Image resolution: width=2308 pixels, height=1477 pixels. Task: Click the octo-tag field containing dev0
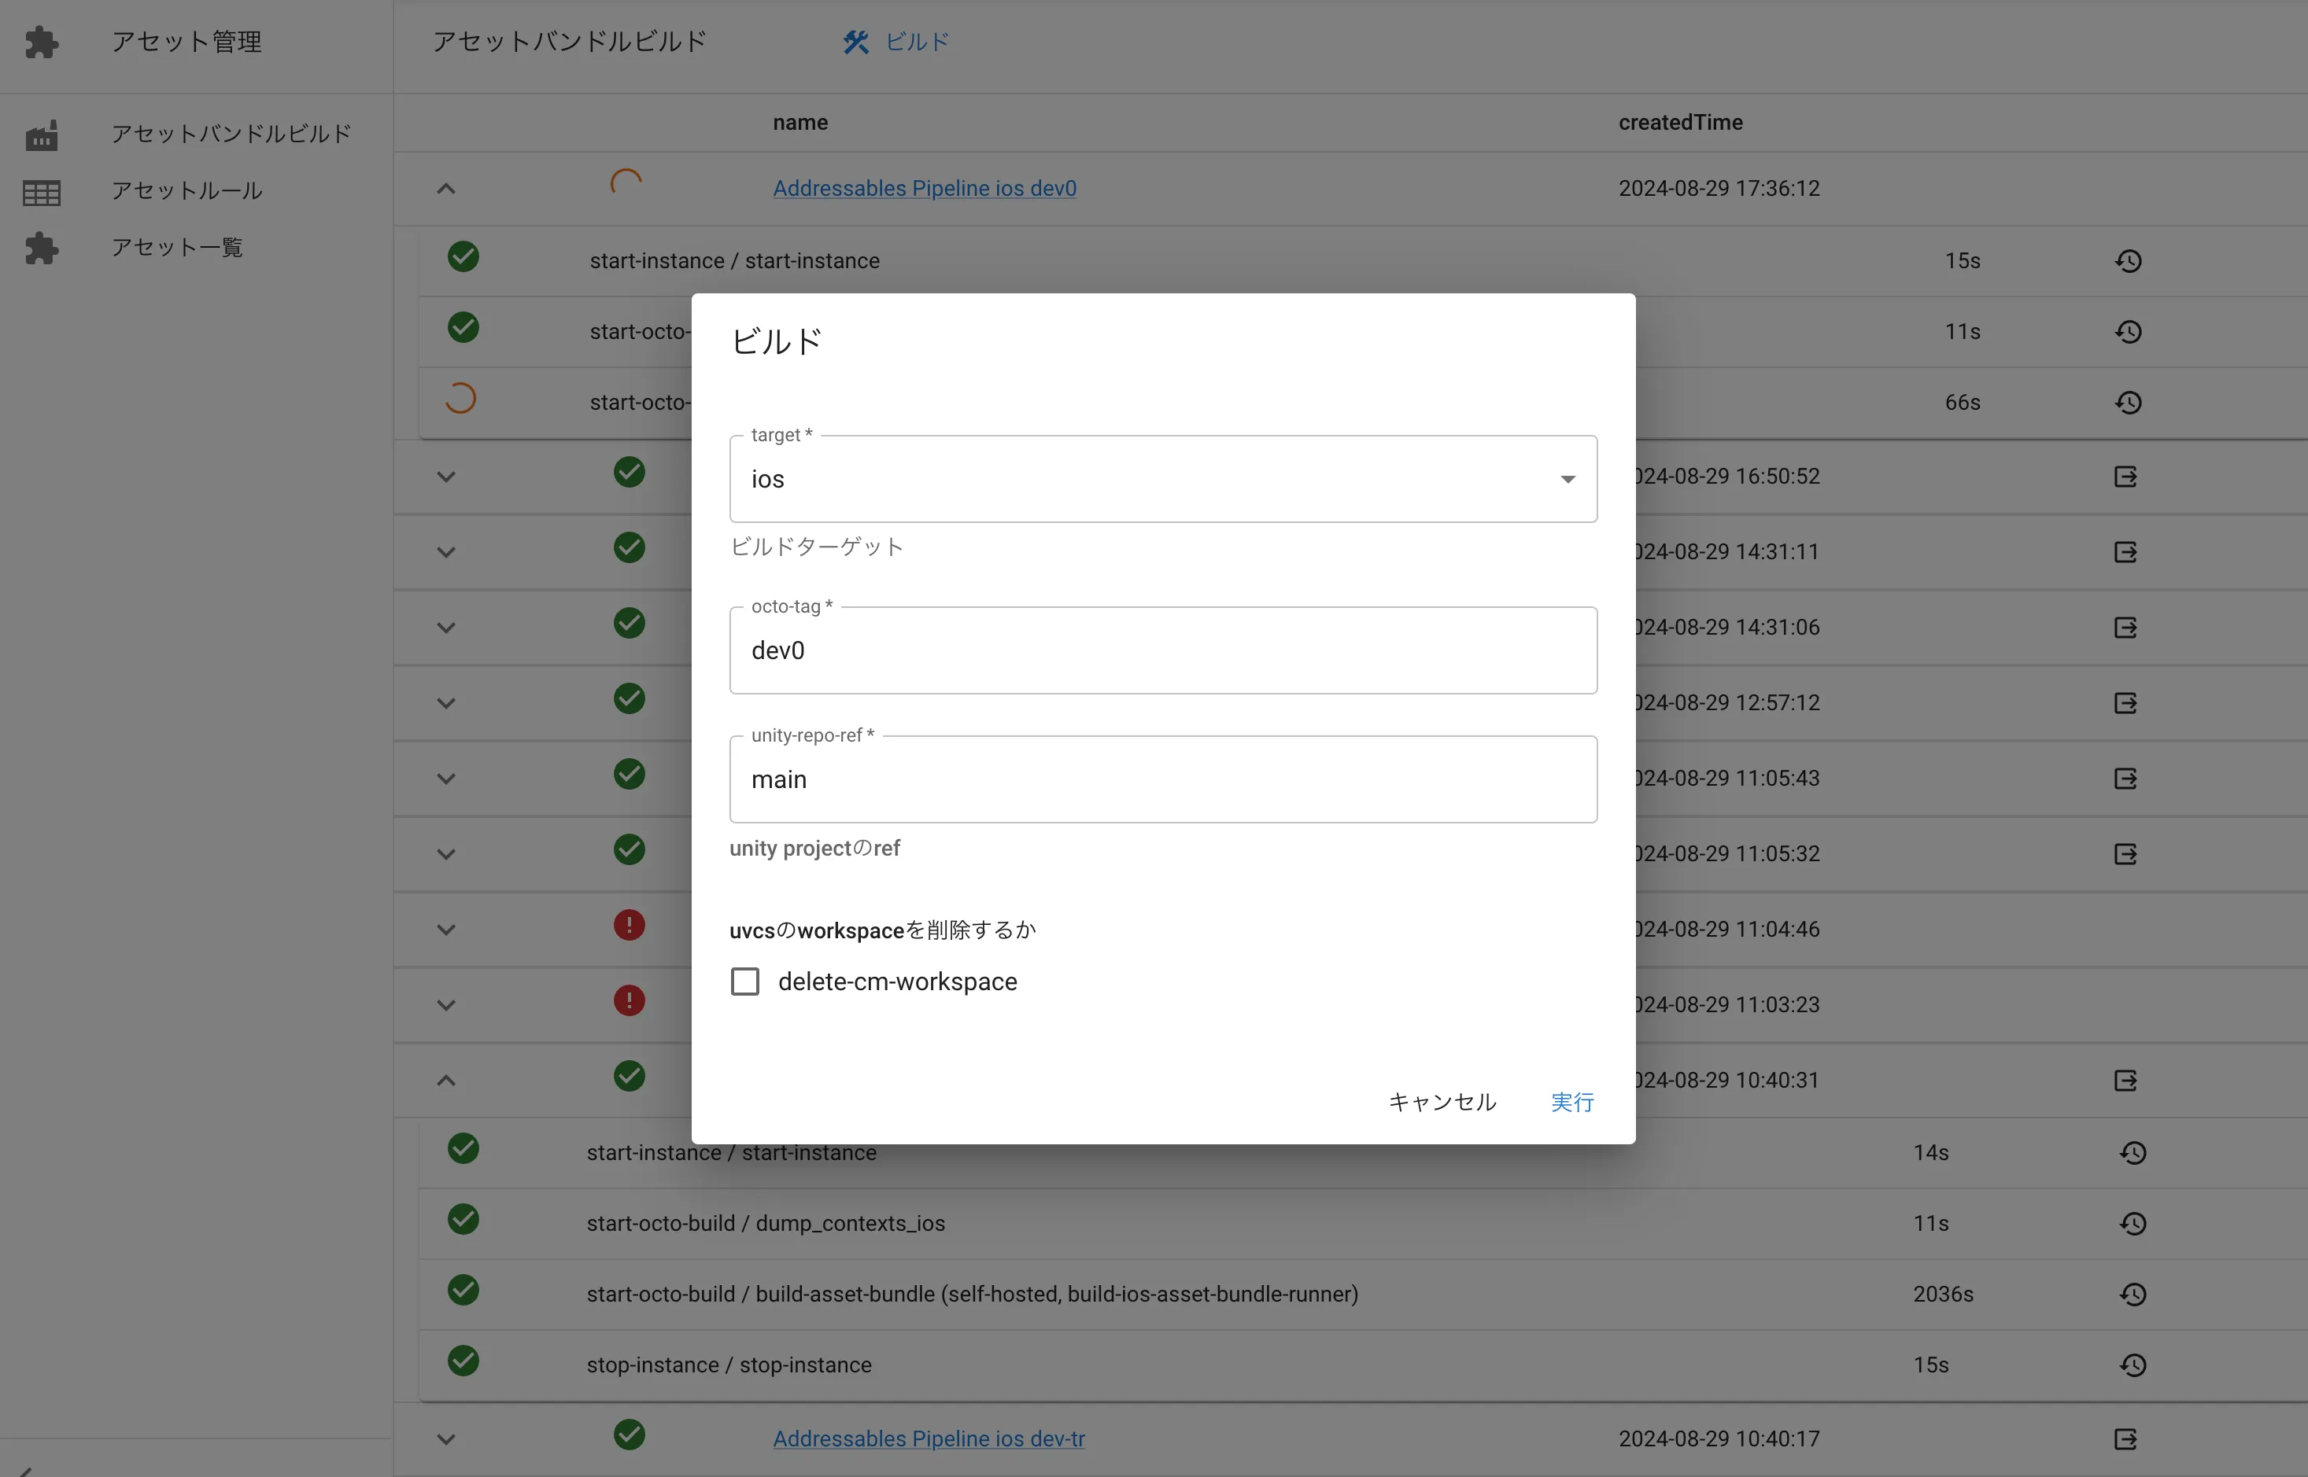click(1162, 651)
